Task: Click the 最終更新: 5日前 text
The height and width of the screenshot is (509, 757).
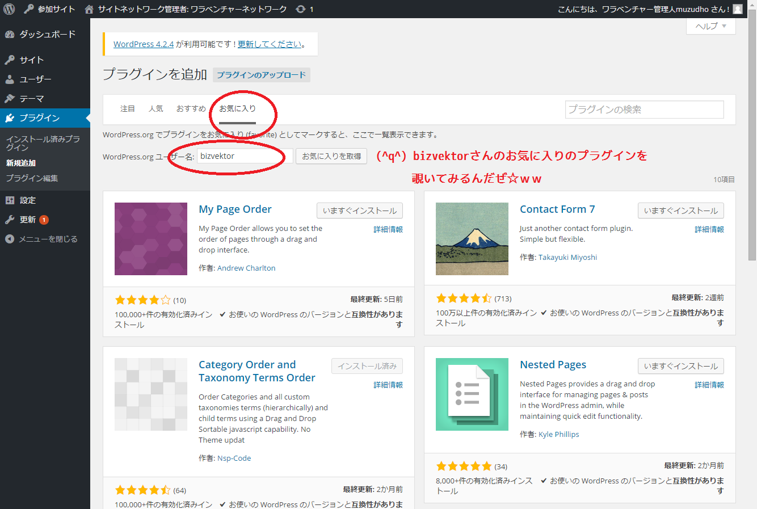Action: [x=377, y=299]
